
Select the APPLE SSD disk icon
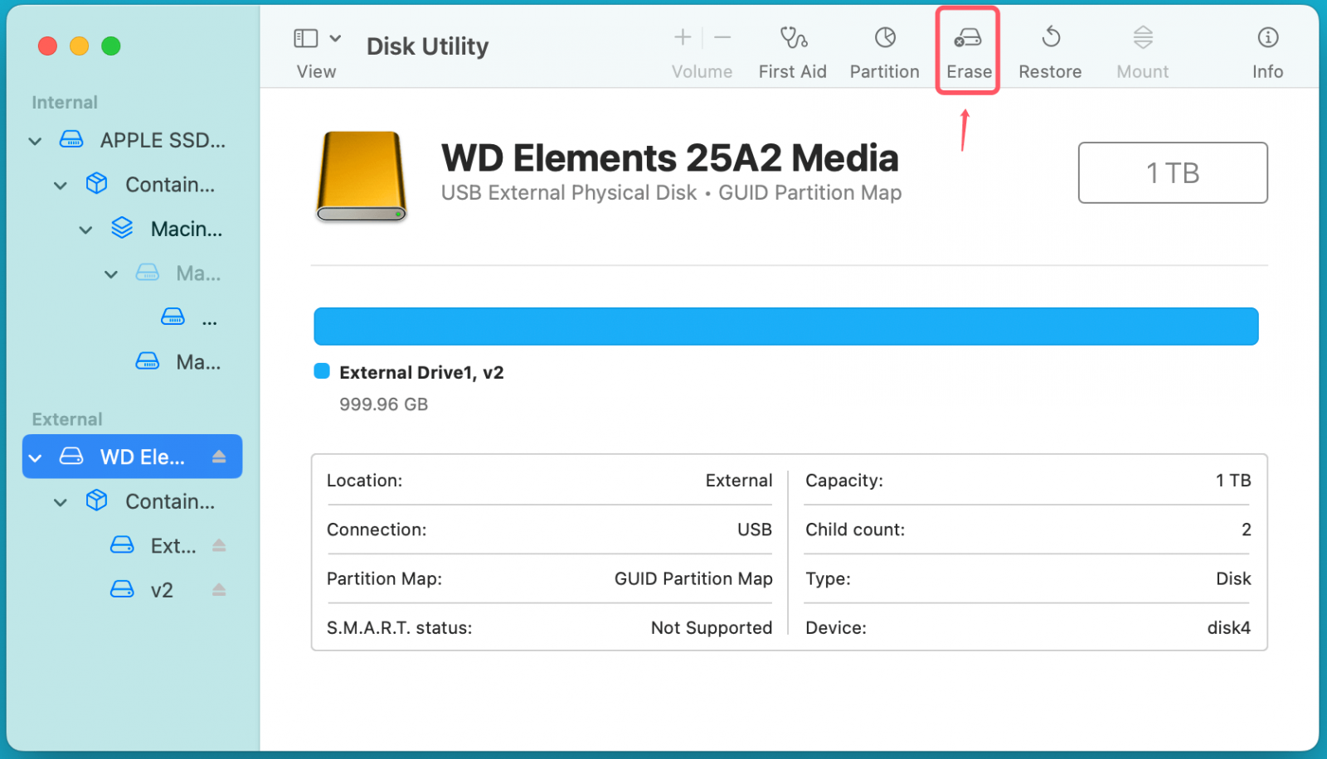(x=71, y=139)
